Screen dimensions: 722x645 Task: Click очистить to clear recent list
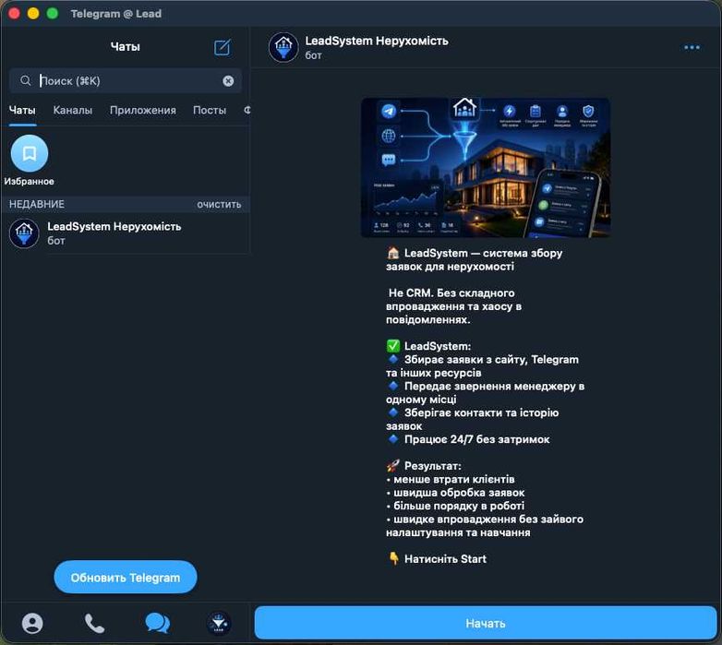point(219,205)
